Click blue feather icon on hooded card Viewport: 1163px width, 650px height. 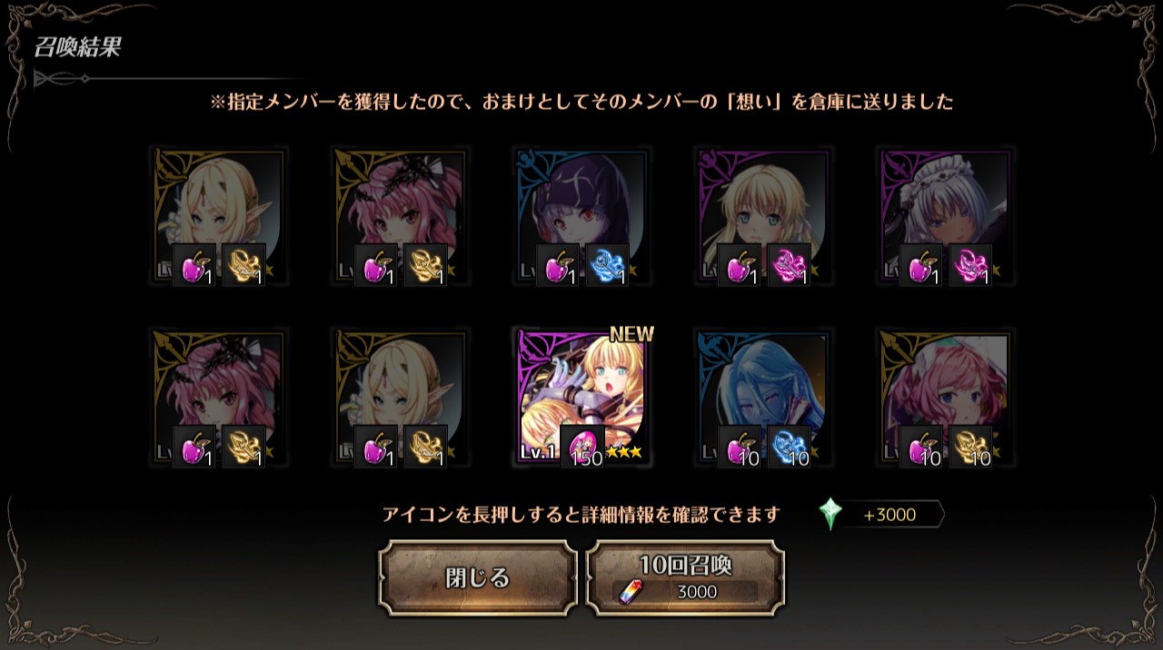607,265
